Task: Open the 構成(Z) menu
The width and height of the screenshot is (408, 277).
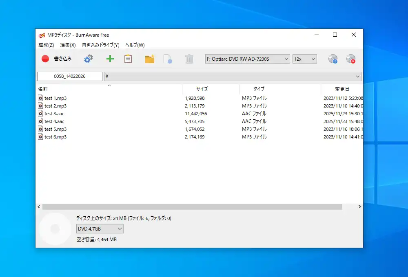Action: tap(45, 45)
